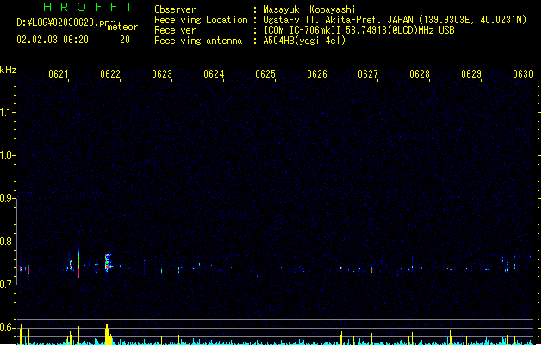This screenshot has height=345, width=542.
Task: Select antenna value A504HB(yagi 4el)
Action: pos(304,41)
